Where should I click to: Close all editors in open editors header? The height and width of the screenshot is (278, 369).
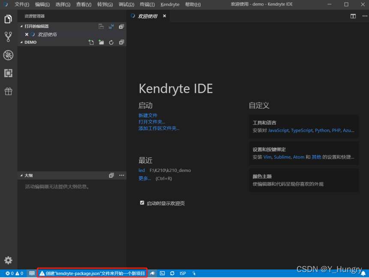pos(121,27)
